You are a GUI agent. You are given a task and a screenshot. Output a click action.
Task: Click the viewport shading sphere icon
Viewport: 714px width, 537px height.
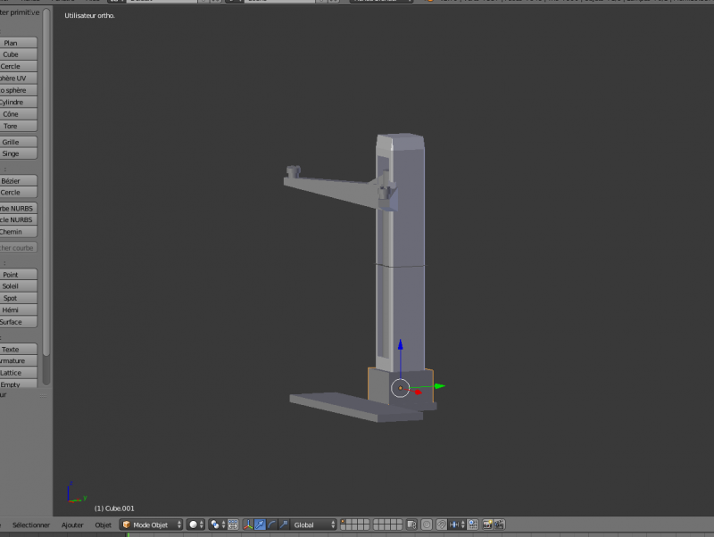(x=194, y=525)
